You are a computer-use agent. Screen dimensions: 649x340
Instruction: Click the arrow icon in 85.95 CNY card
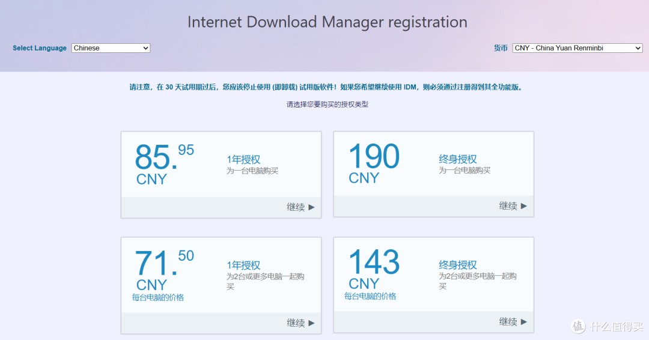coord(312,207)
